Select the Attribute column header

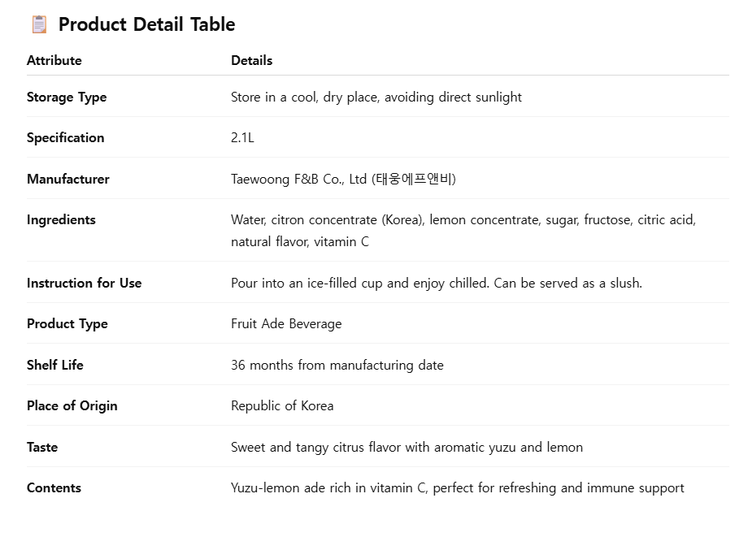[54, 60]
